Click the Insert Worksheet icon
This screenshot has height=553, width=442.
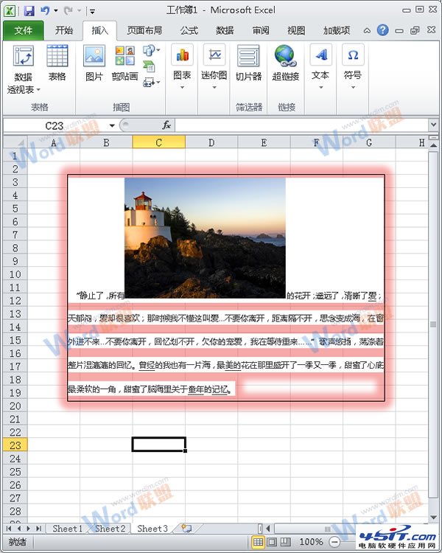click(186, 528)
